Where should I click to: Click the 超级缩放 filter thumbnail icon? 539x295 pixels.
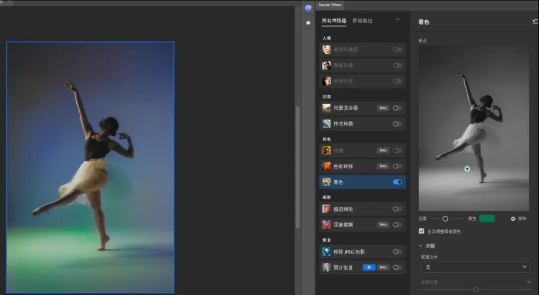coord(327,209)
